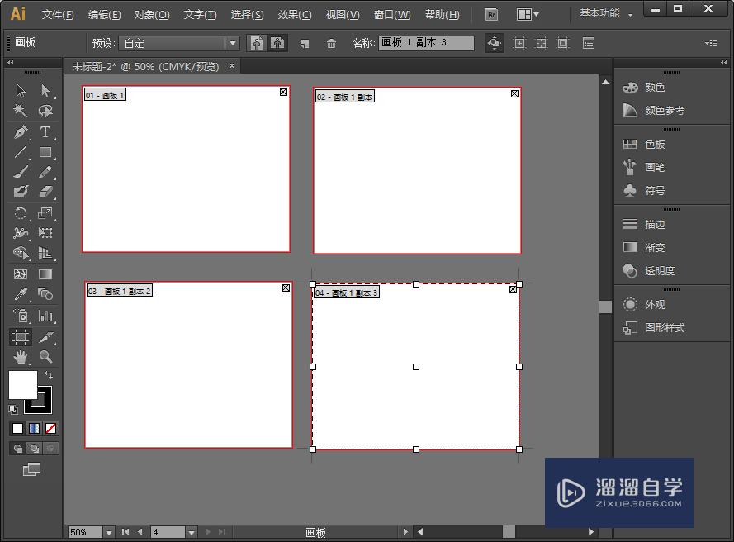Select the Slice tool
734x542 pixels.
[45, 337]
